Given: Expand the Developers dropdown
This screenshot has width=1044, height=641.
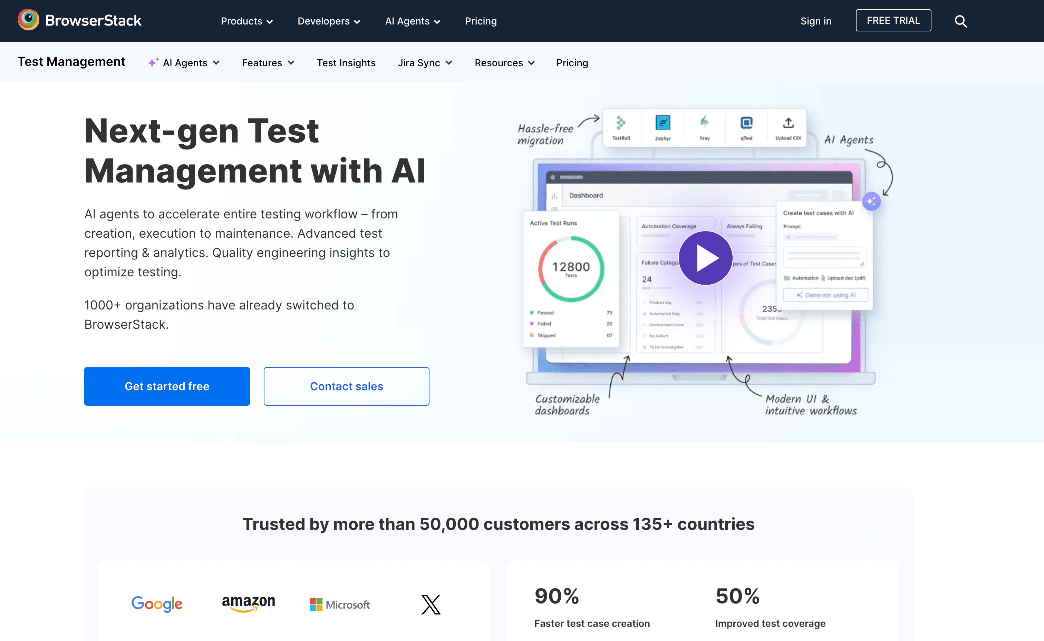Looking at the screenshot, I should pyautogui.click(x=329, y=21).
